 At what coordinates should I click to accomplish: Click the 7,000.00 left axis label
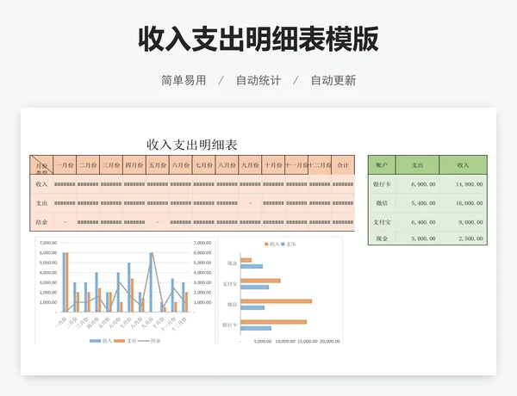pos(48,243)
